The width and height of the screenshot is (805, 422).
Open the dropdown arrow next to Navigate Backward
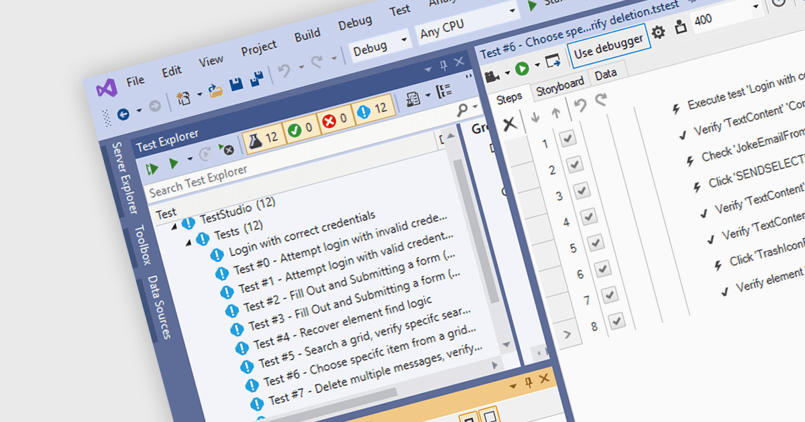[139, 111]
